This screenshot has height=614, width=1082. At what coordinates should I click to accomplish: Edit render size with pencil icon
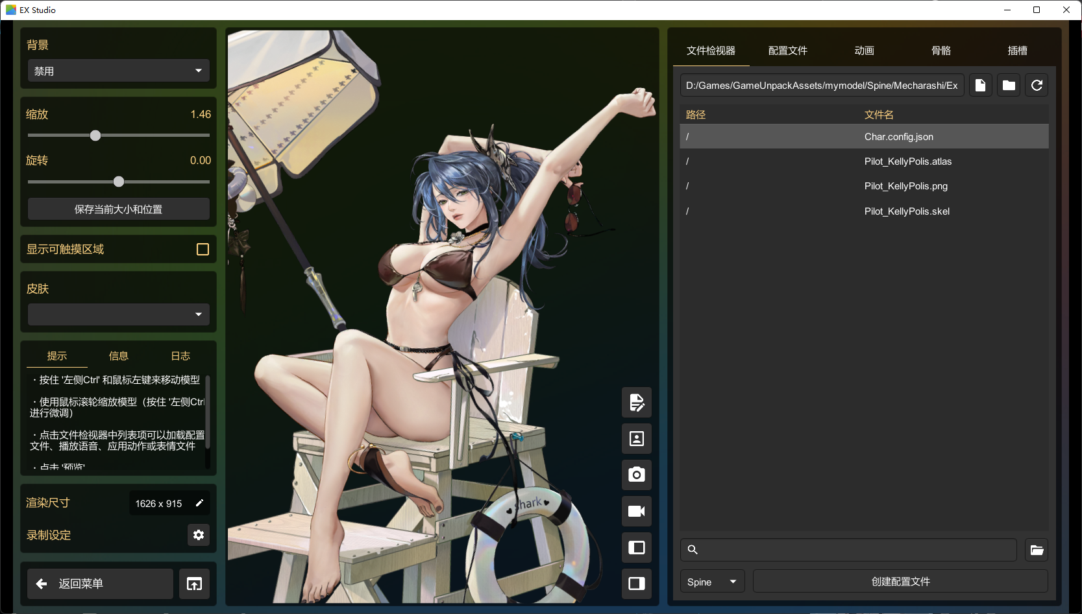coord(199,503)
